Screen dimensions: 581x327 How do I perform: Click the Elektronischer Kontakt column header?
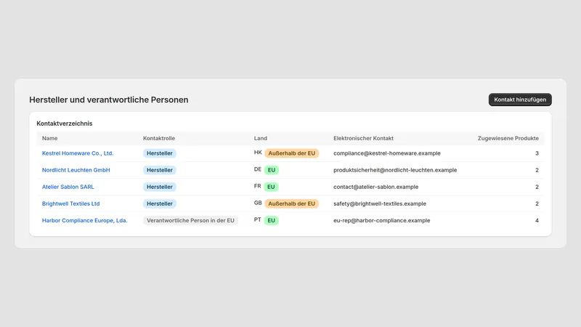[364, 138]
